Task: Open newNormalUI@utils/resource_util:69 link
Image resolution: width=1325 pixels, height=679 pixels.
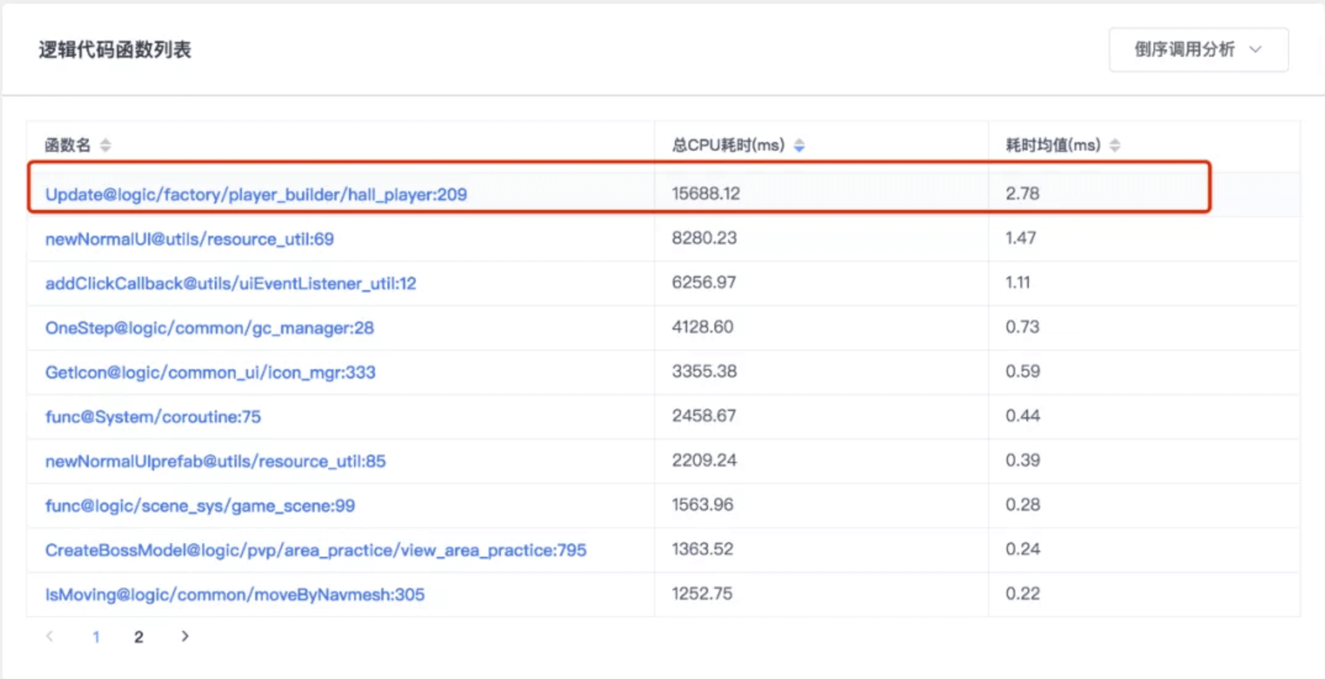Action: click(x=189, y=239)
